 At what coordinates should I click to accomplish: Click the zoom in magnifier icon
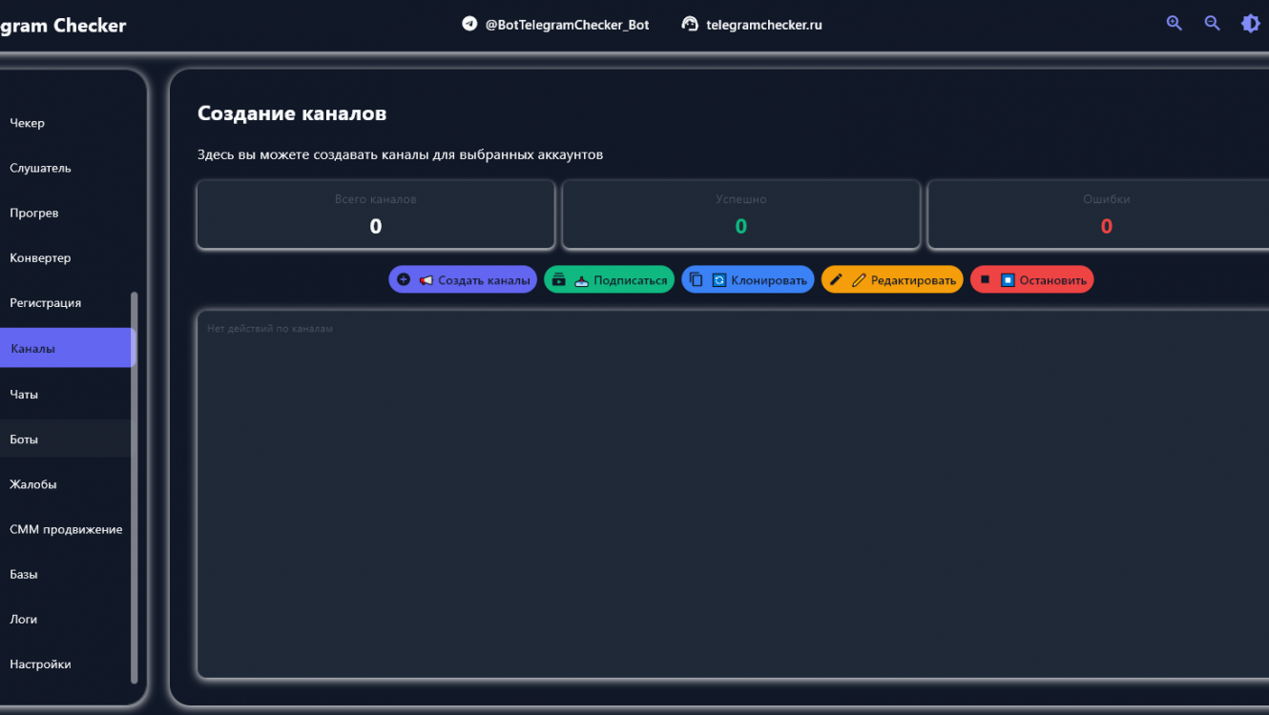coord(1174,24)
